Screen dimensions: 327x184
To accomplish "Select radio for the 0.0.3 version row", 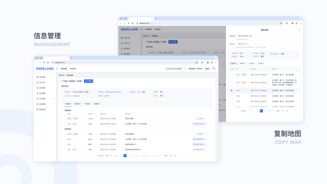I will coord(232,102).
